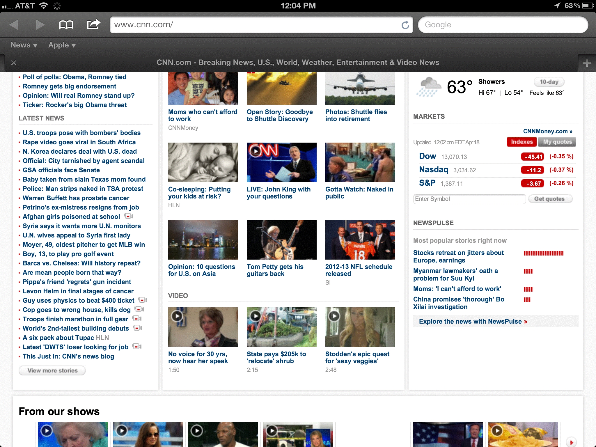Tap the Safari forward arrow
Image resolution: width=596 pixels, height=447 pixels.
40,25
